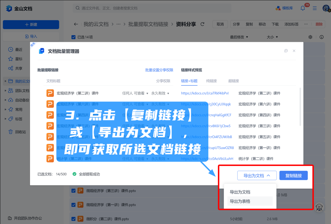Open 永久有效 dropdown in first row
This screenshot has width=331, height=224.
click(160, 93)
